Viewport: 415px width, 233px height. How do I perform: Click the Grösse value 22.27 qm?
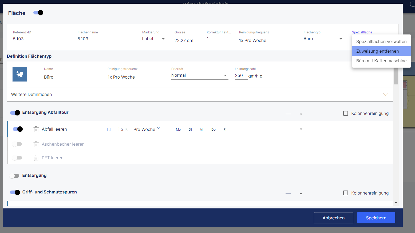click(184, 41)
